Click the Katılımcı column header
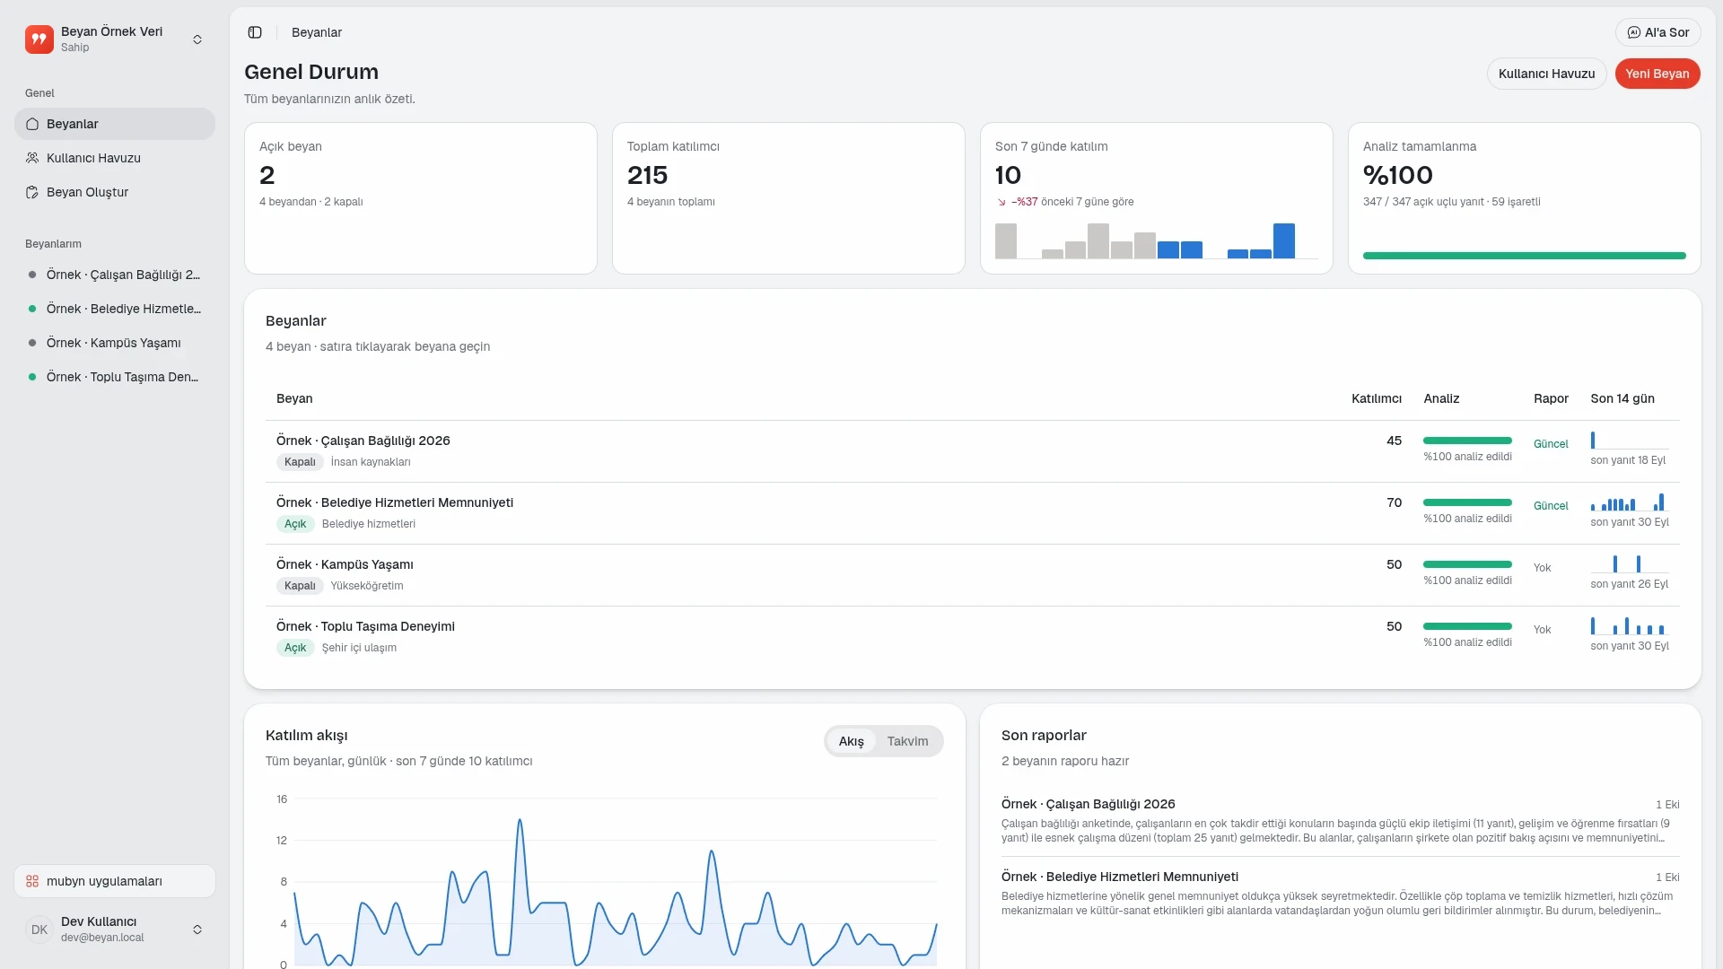Screen dimensions: 1723x969 pos(1377,398)
